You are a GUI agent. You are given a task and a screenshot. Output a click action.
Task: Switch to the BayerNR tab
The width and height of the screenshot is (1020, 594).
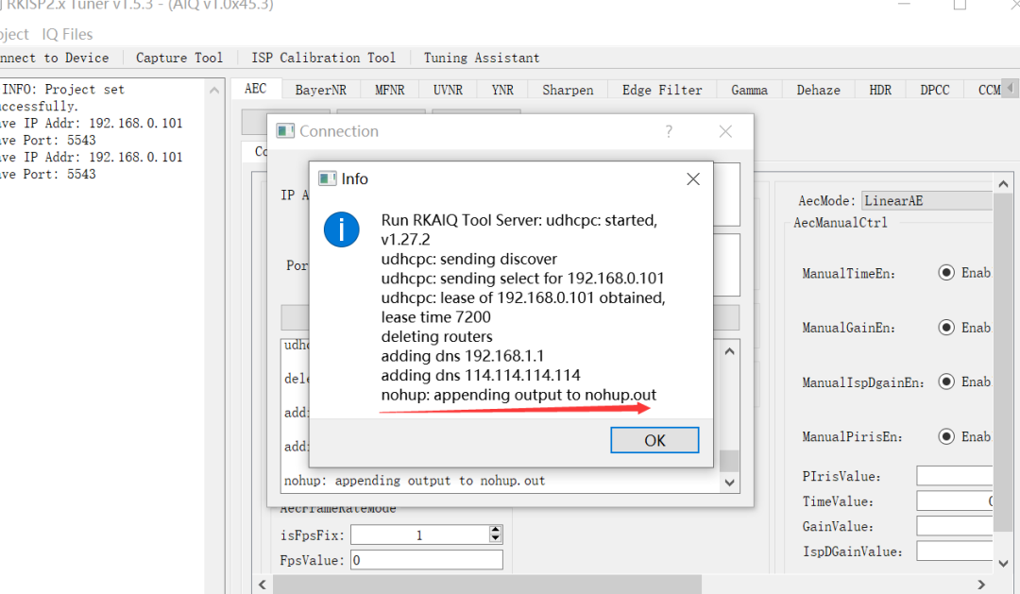(x=320, y=90)
